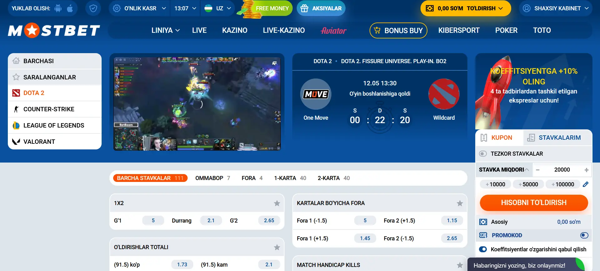This screenshot has height=271, width=600.
Task: Click the Bonus Buy button
Action: pyautogui.click(x=398, y=30)
